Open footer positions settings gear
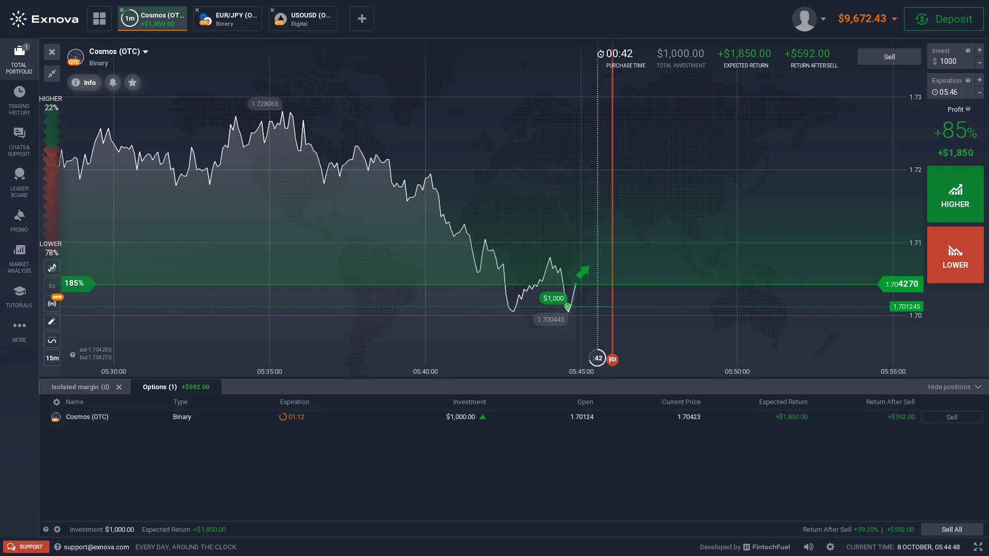The image size is (989, 556). tap(57, 529)
